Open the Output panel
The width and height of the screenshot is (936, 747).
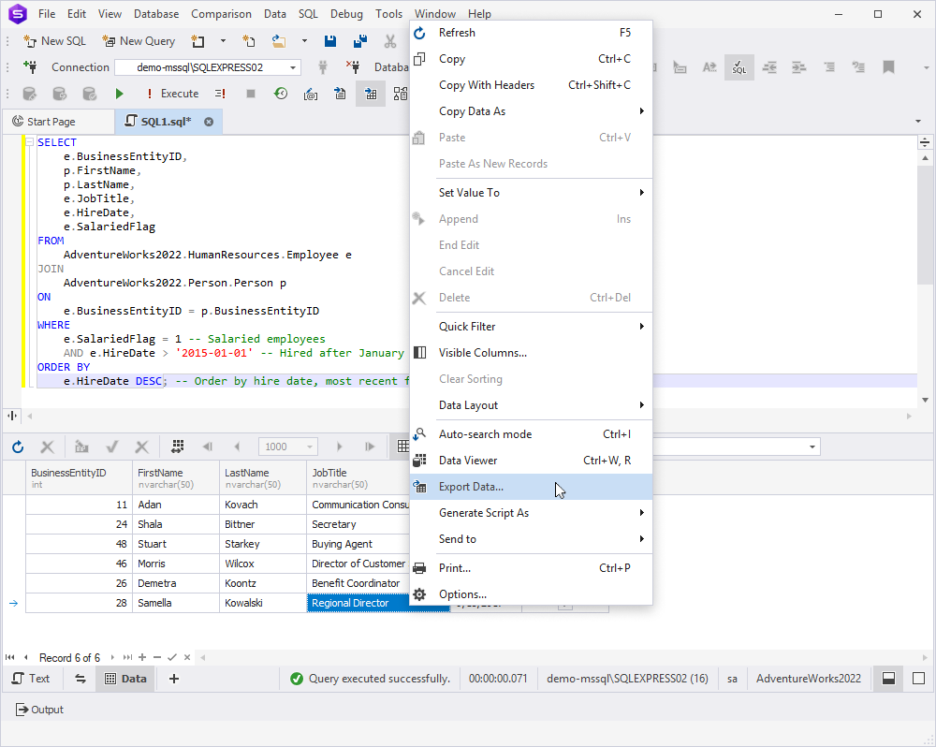click(39, 710)
